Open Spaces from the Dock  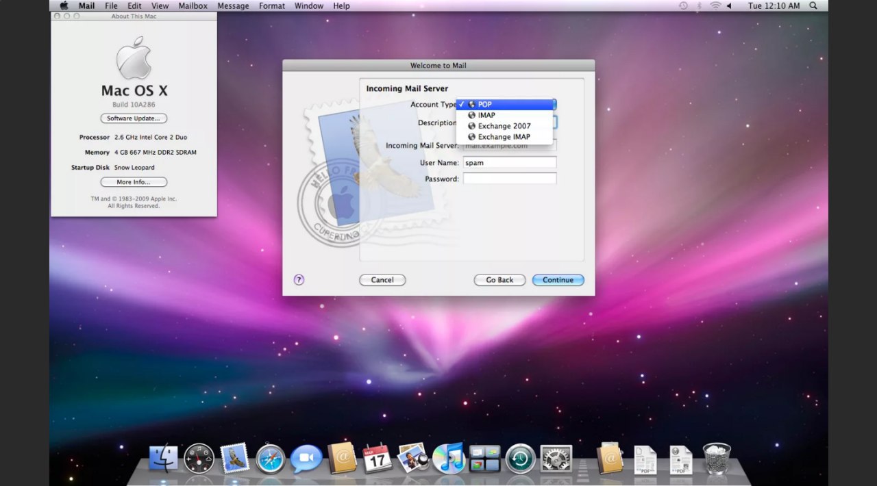(484, 458)
